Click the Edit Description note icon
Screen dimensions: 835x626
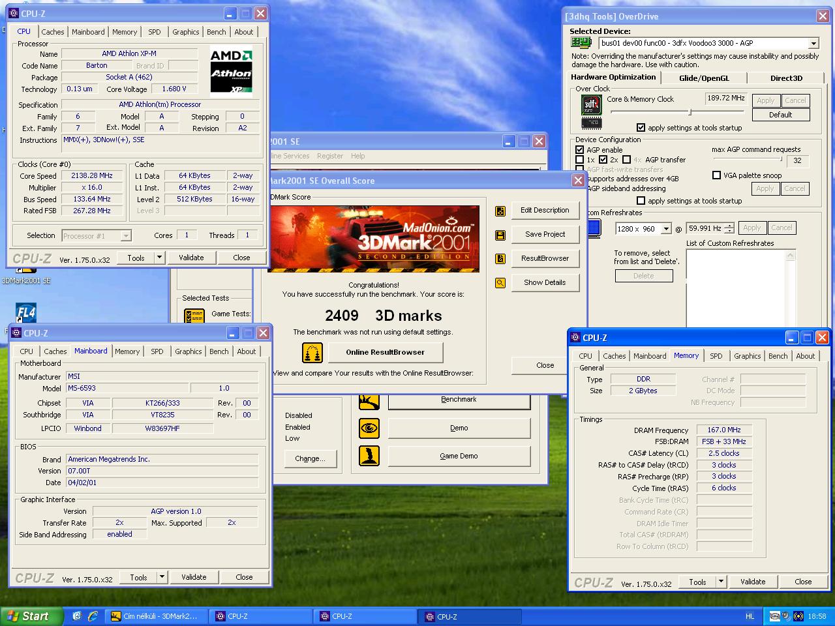[500, 211]
